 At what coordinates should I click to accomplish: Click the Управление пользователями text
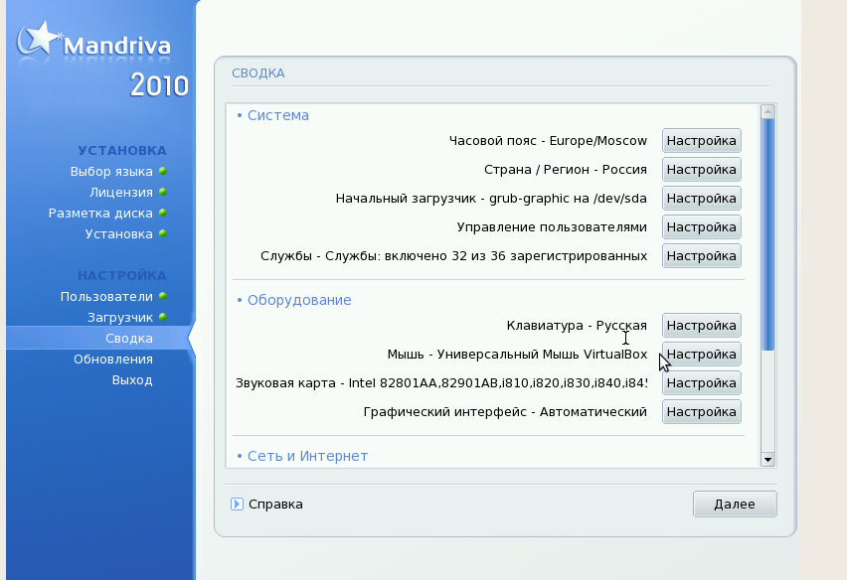(x=552, y=227)
